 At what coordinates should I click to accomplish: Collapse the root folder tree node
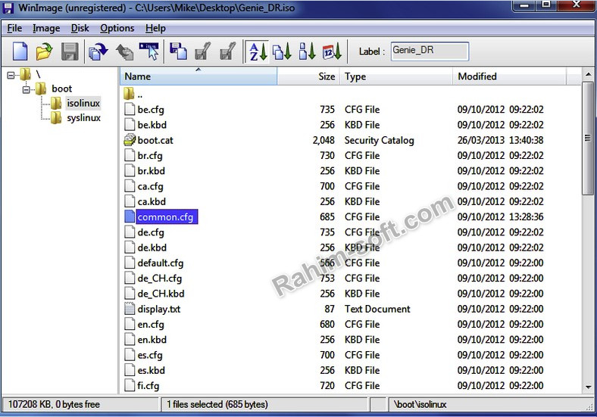tap(11, 75)
